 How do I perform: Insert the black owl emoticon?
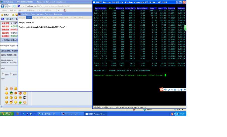click(x=25, y=98)
